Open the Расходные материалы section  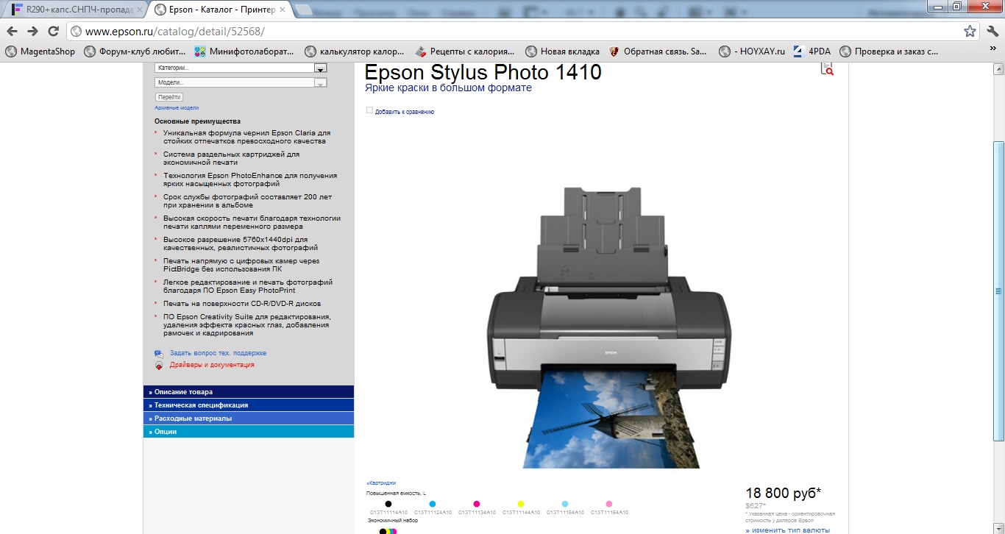[249, 419]
